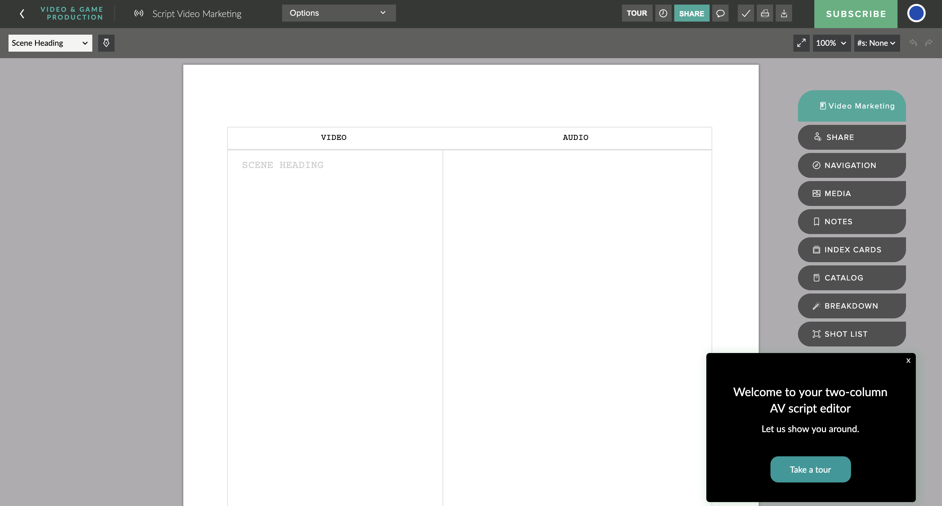Open the 100% zoom dropdown
Image resolution: width=942 pixels, height=506 pixels.
pos(832,43)
